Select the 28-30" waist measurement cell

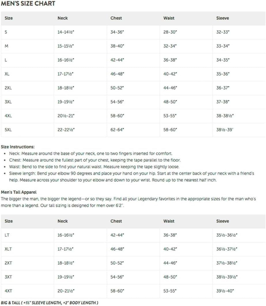click(170, 32)
